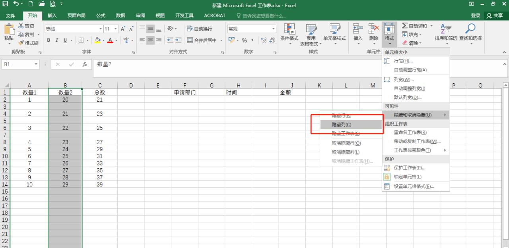This screenshot has height=248, width=509.
Task: Click the red font color A
Action: pos(110,40)
